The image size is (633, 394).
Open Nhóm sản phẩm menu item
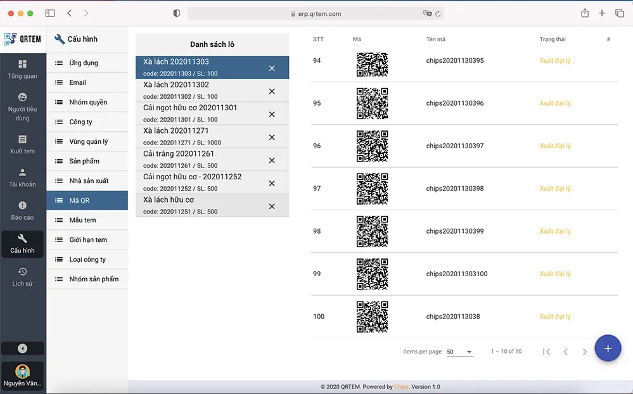tap(87, 279)
